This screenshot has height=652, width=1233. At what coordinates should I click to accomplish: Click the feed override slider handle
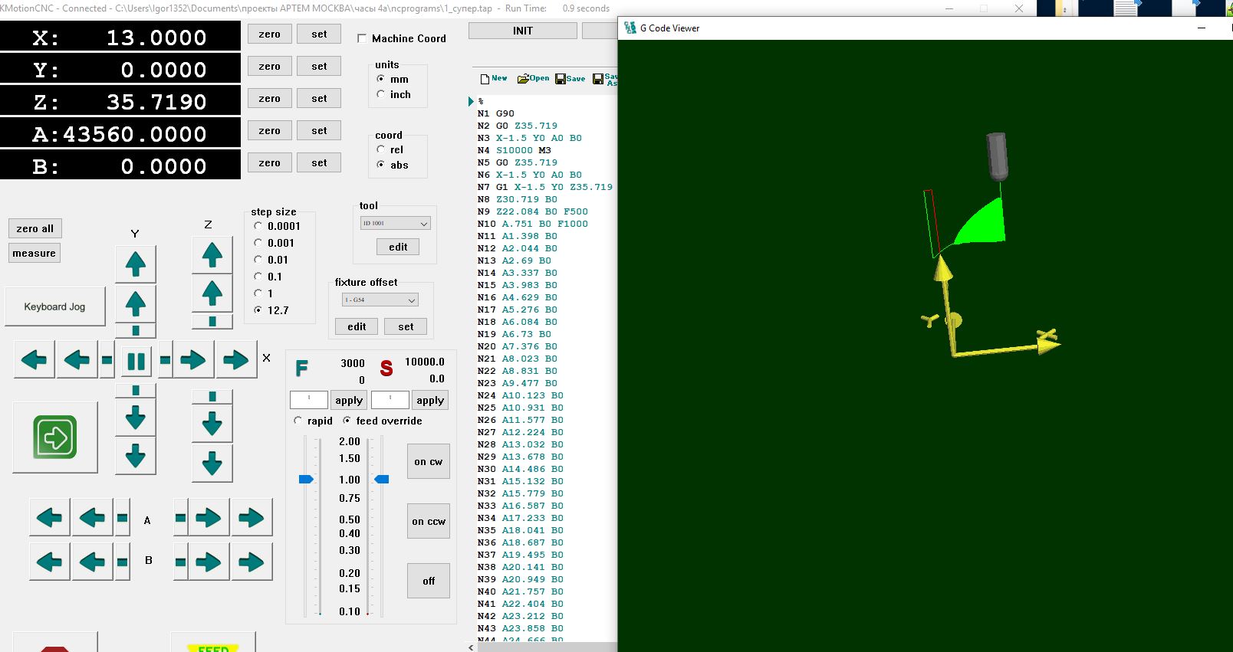(x=306, y=480)
